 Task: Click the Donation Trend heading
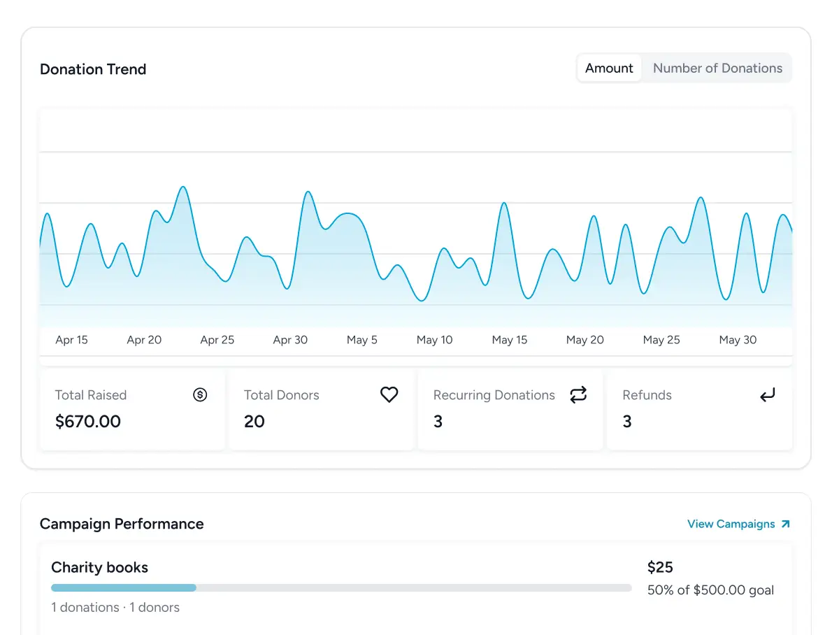coord(93,69)
